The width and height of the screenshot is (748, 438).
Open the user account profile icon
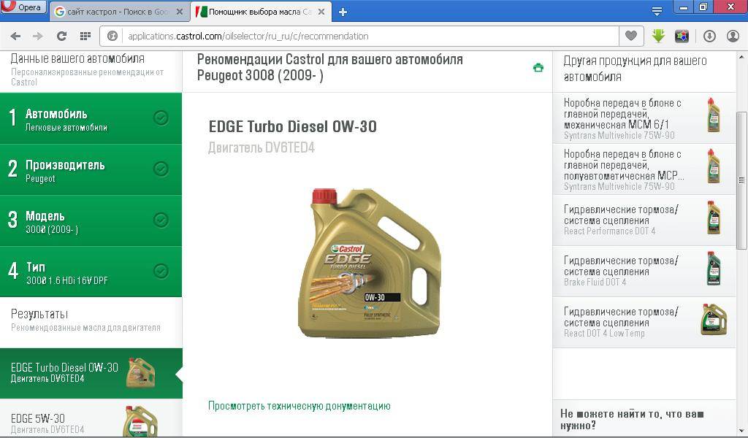[x=733, y=36]
